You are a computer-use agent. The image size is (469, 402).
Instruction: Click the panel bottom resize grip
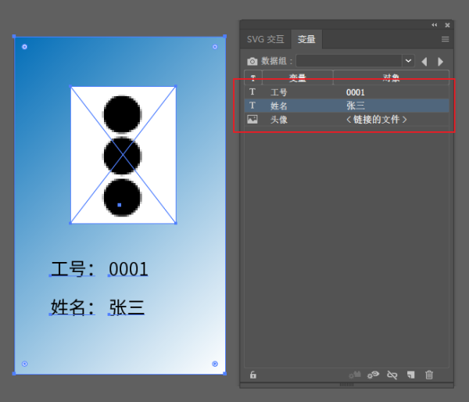pyautogui.click(x=346, y=385)
